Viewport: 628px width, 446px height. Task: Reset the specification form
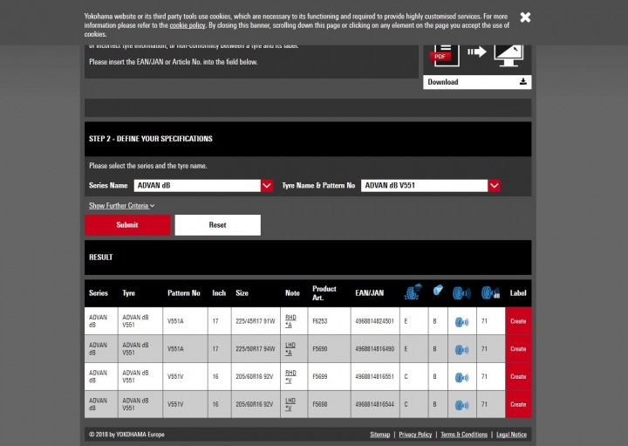coord(217,225)
